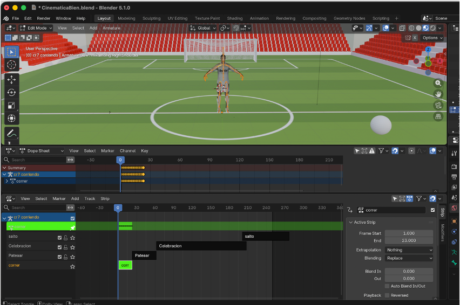Select the Rotate tool in viewport toolbar
The height and width of the screenshot is (305, 460).
(x=11, y=92)
